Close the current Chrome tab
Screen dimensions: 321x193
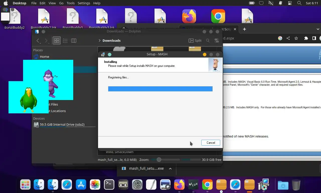coord(235,29)
